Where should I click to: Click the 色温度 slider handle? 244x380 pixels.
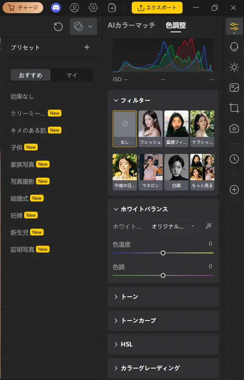[163, 253]
